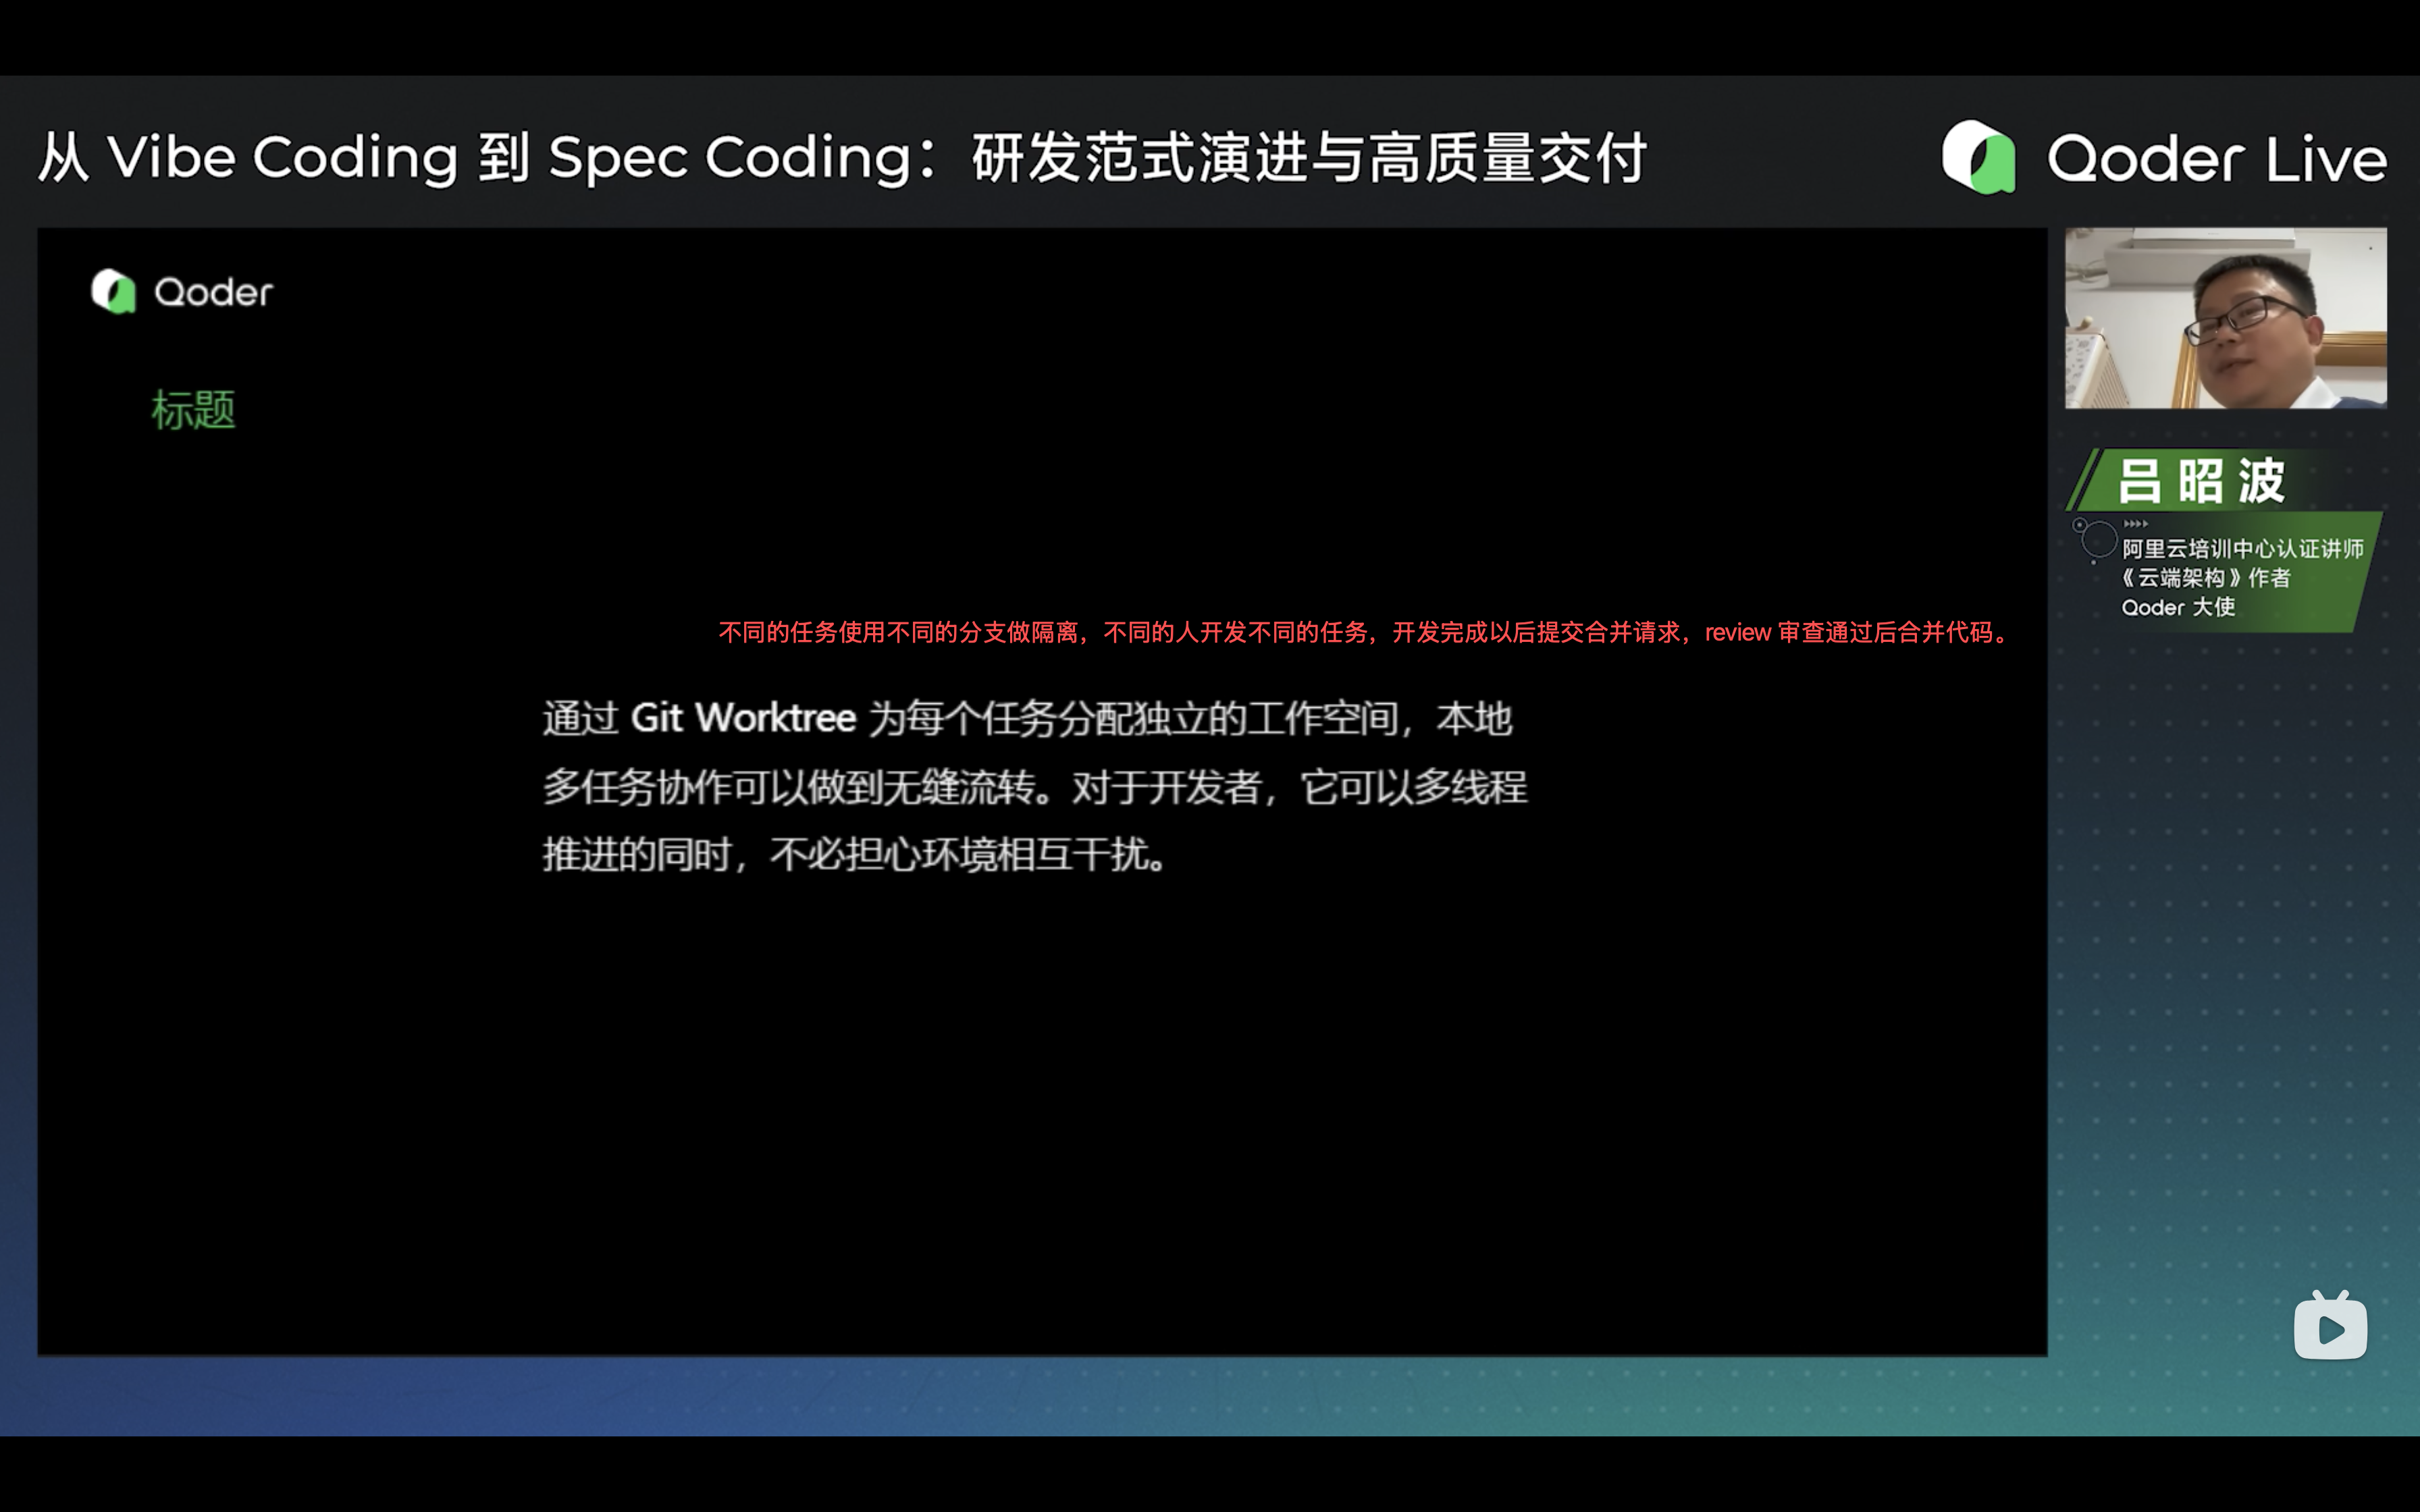Viewport: 2420px width, 1512px height.
Task: Click the bilibili TV play icon
Action: point(2330,1326)
